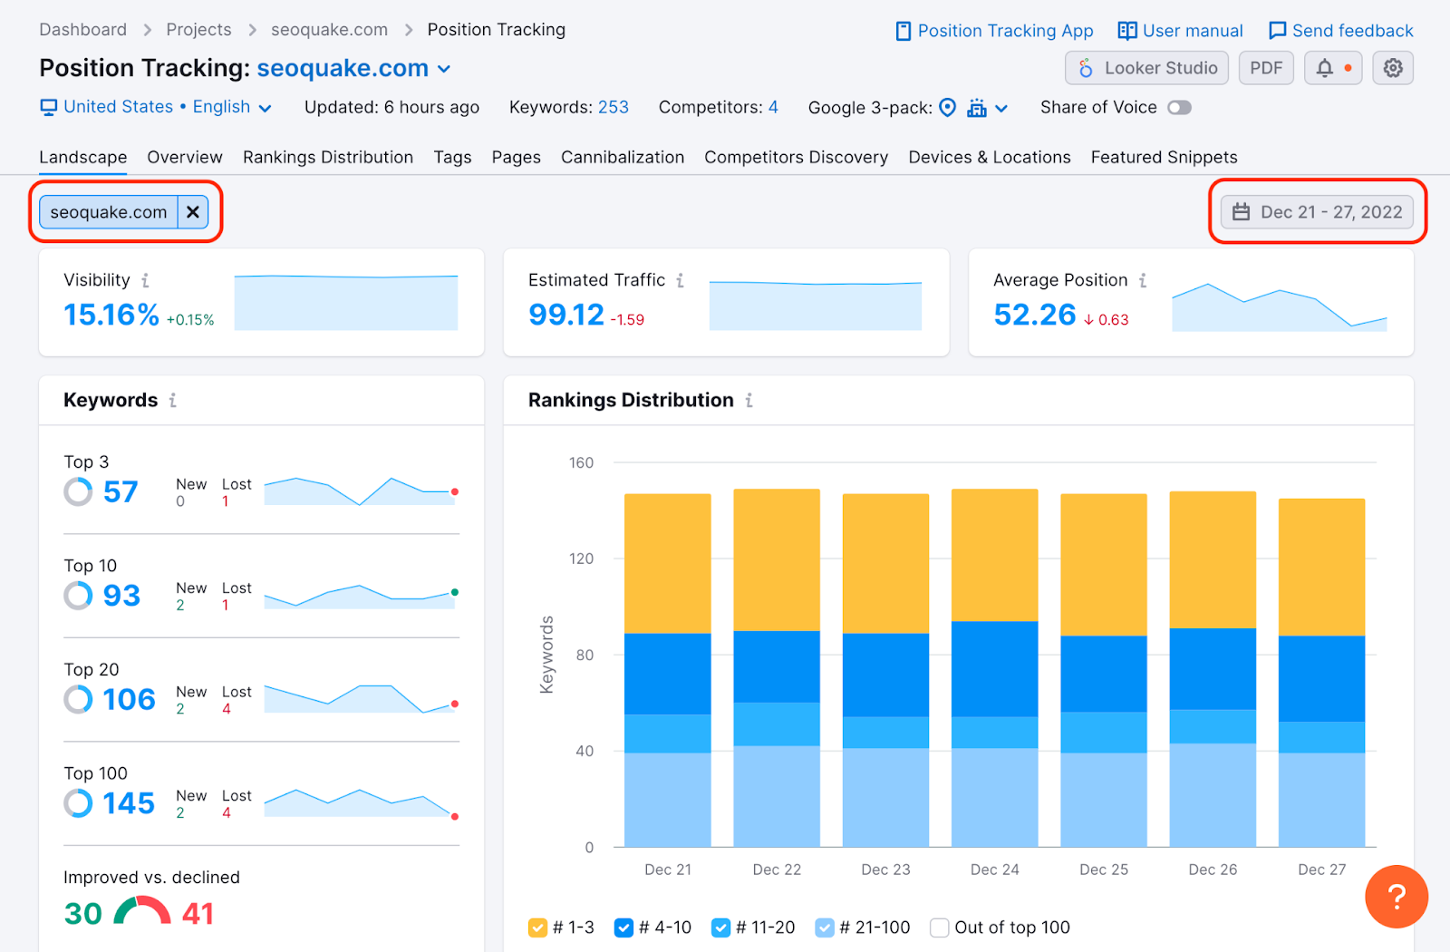
Task: Go to Projects breadcrumb
Action: pyautogui.click(x=198, y=30)
